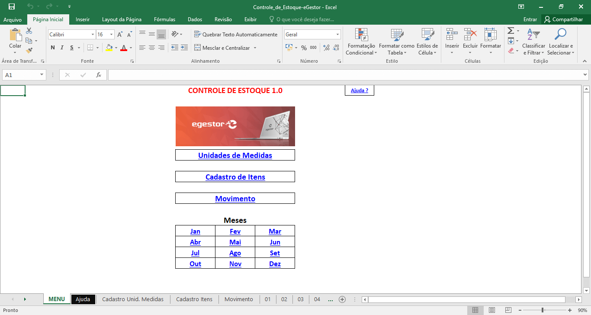The height and width of the screenshot is (315, 591).
Task: Open the Cadastro Itens sheet tab
Action: (x=194, y=299)
